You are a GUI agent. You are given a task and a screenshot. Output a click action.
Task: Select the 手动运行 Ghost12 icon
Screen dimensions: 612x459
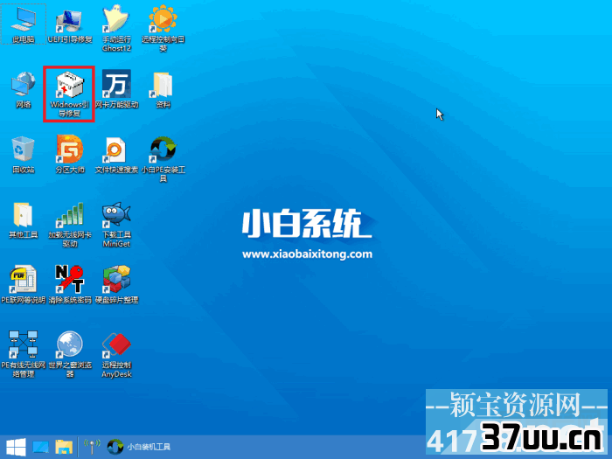(x=116, y=29)
